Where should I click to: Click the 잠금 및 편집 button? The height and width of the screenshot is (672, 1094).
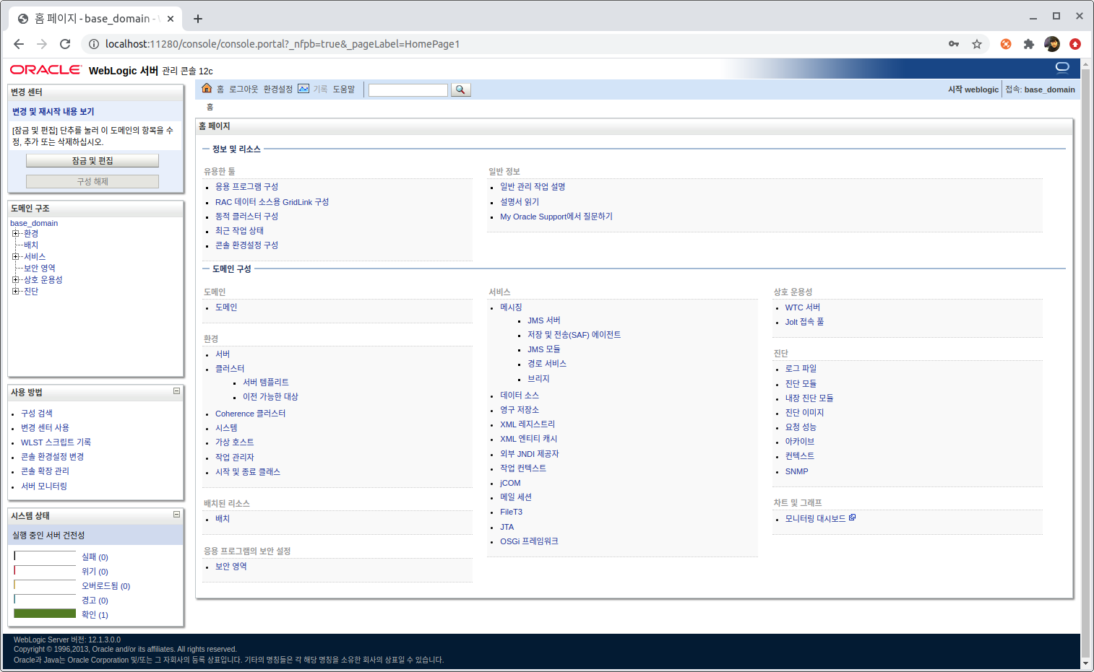pyautogui.click(x=92, y=161)
